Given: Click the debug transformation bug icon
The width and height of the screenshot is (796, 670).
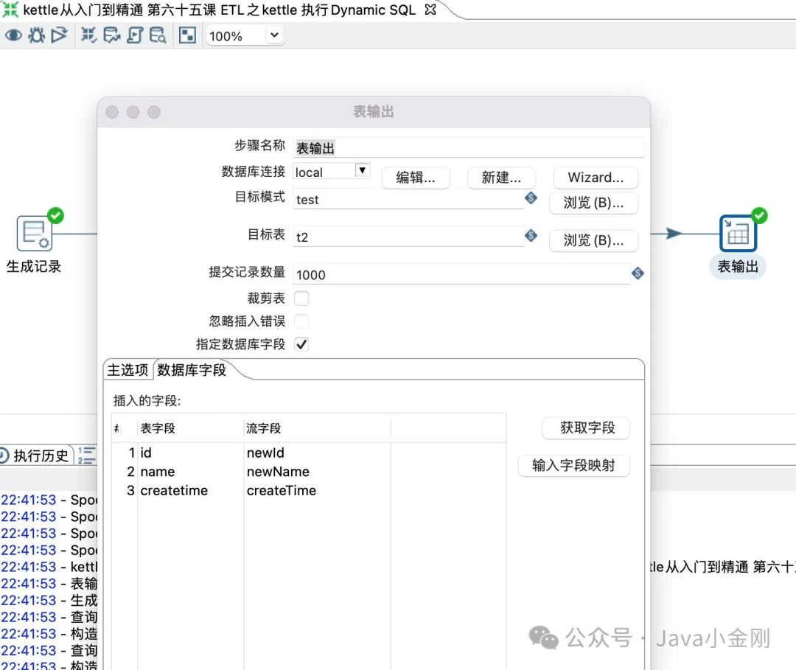Looking at the screenshot, I should pyautogui.click(x=36, y=35).
